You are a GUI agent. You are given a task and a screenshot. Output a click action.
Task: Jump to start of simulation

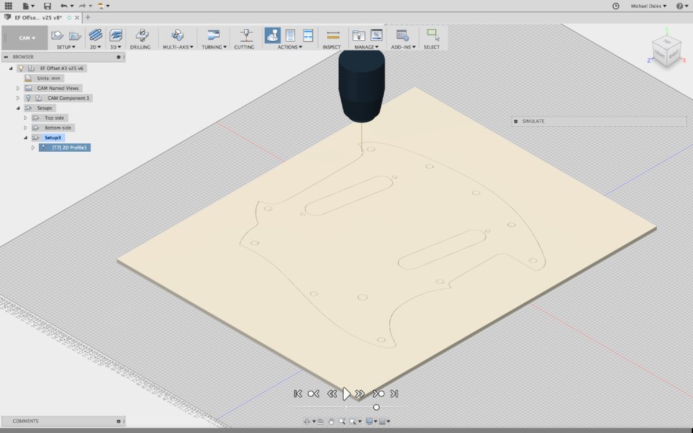point(298,394)
